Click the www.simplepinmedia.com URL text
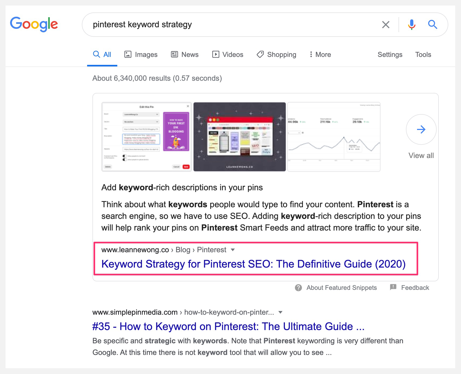461x374 pixels. tap(135, 312)
